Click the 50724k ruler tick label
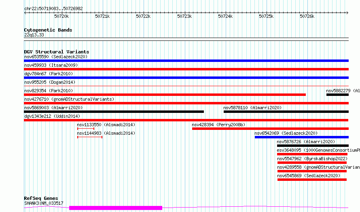Viewport: 360px width, 212px height. tap(225, 17)
